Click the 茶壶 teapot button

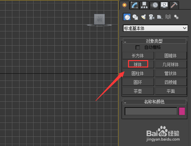click(138, 91)
